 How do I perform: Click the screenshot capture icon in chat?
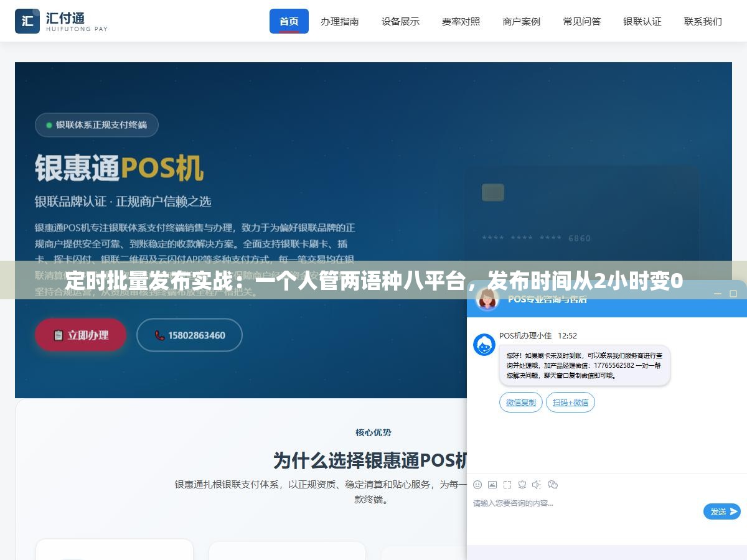click(x=507, y=485)
